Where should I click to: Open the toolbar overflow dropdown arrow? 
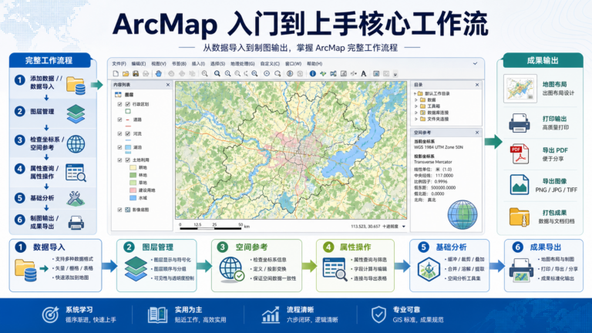click(x=395, y=74)
